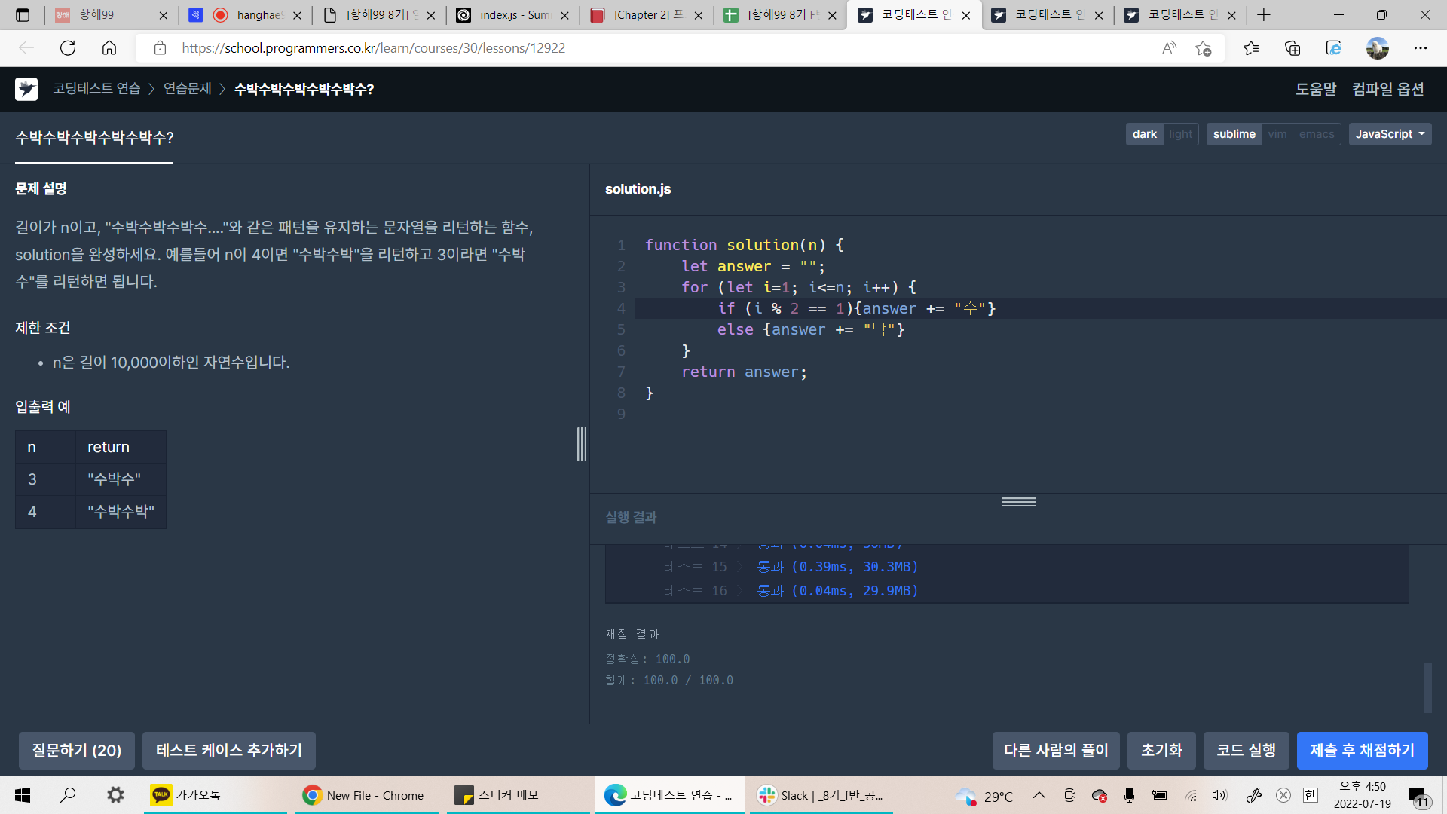Refresh the current browser page
The width and height of the screenshot is (1447, 814).
point(68,48)
